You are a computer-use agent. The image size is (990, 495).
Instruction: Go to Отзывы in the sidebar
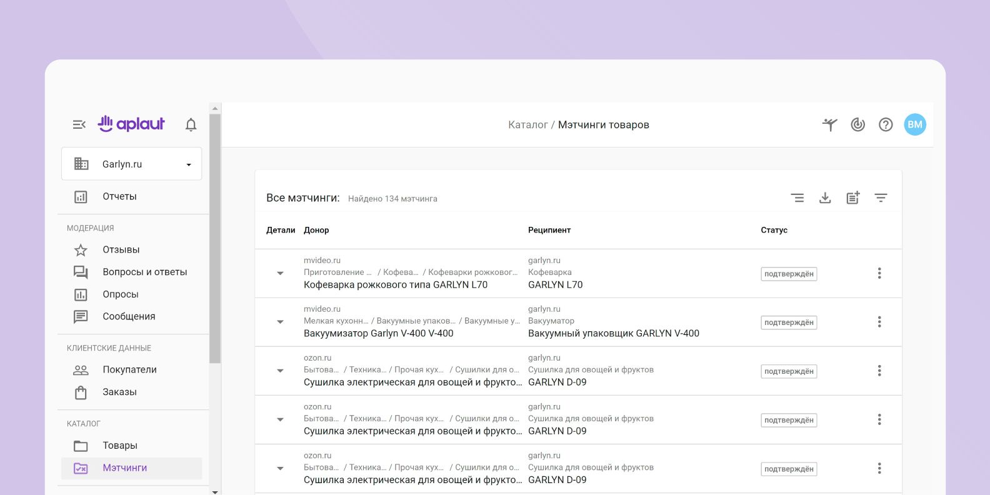pyautogui.click(x=121, y=250)
